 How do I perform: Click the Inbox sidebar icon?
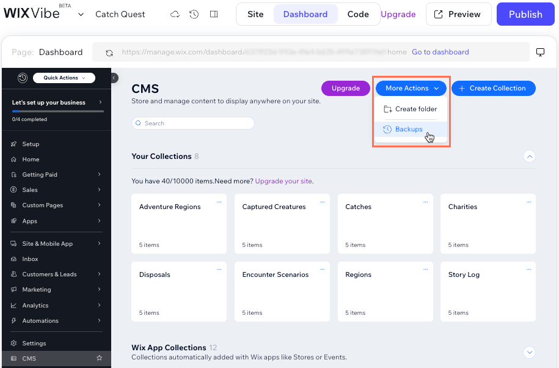(x=13, y=259)
